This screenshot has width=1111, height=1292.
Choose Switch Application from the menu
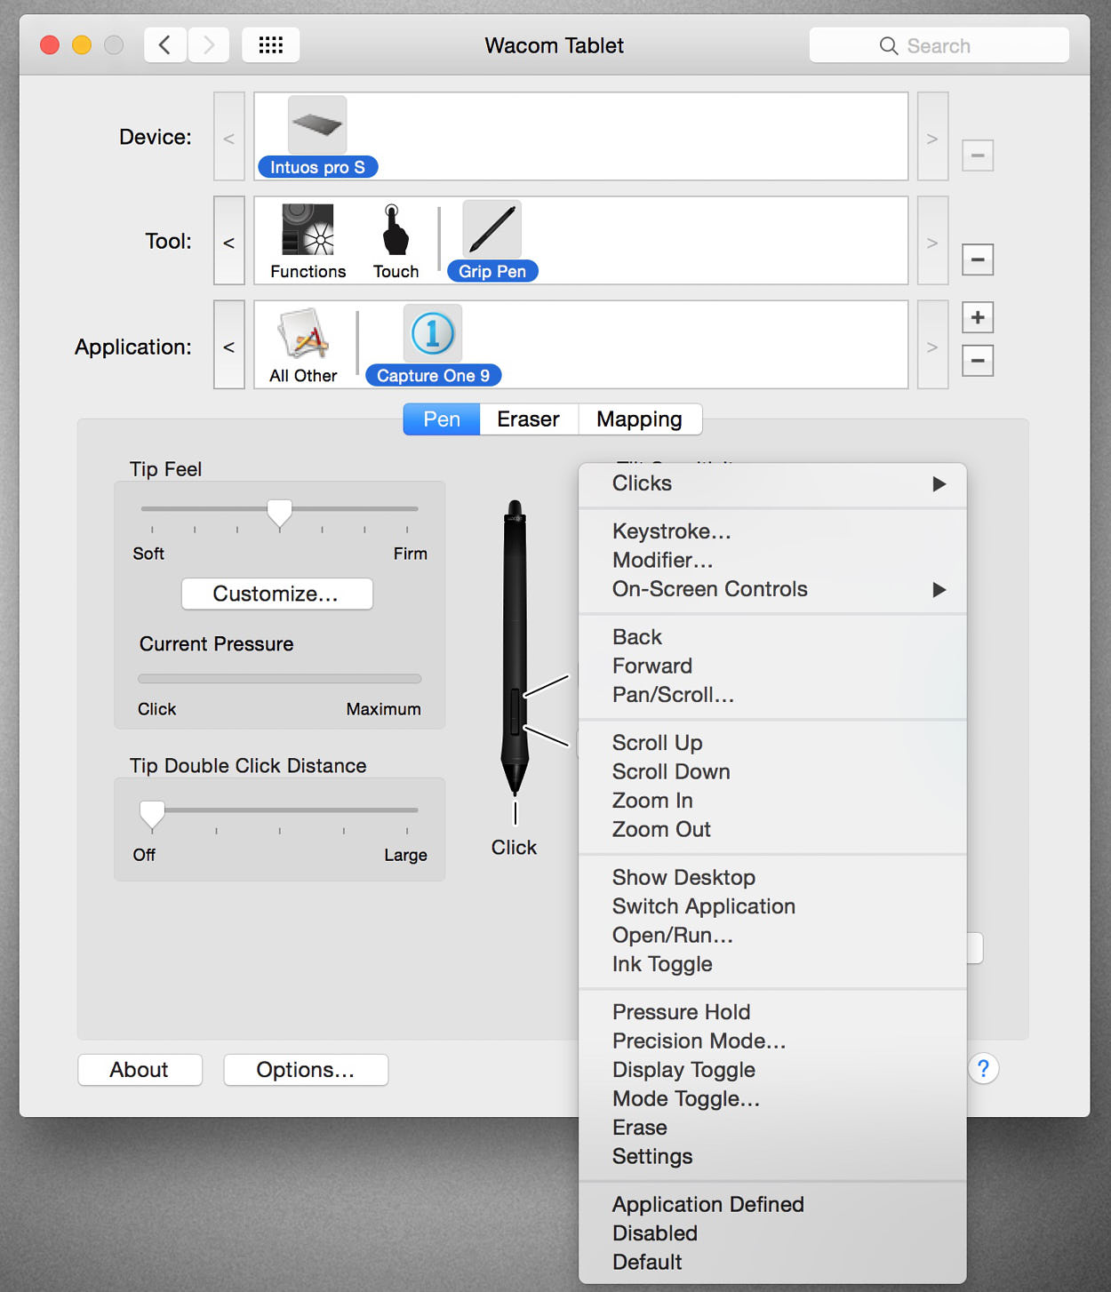(772, 906)
